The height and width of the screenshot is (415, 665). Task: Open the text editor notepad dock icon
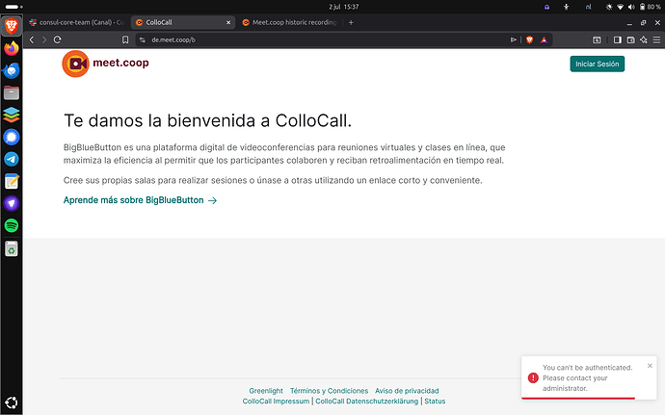pos(12,181)
